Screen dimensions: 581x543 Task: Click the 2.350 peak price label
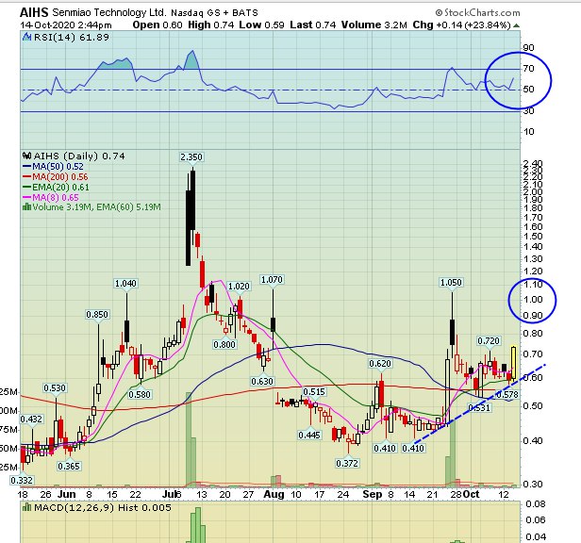pyautogui.click(x=191, y=157)
